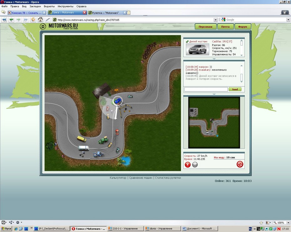Screen dimensions: 291x232
Task: Open the Справка menu
Action: 81,6
